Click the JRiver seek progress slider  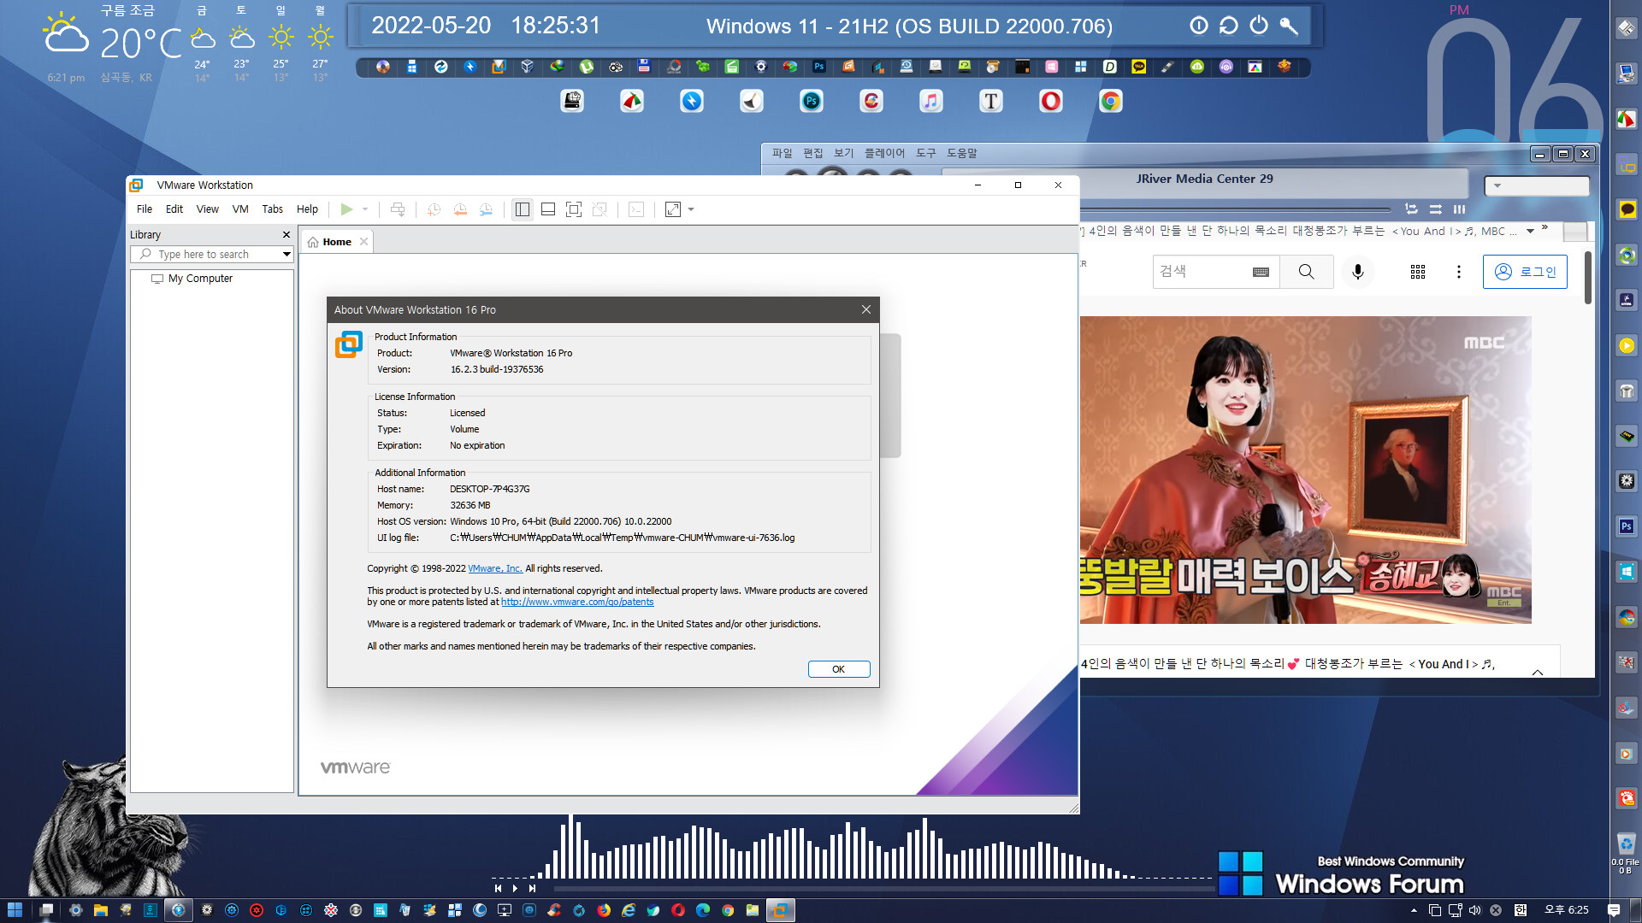pyautogui.click(x=1236, y=209)
